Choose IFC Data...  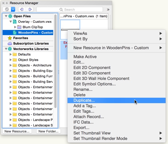[x=117, y=122]
